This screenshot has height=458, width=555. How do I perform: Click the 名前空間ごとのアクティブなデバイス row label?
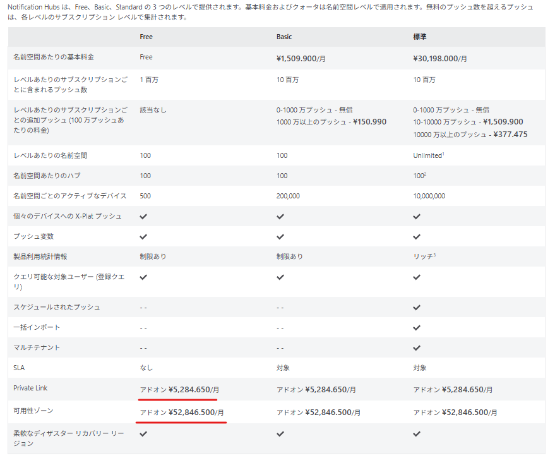pos(70,196)
